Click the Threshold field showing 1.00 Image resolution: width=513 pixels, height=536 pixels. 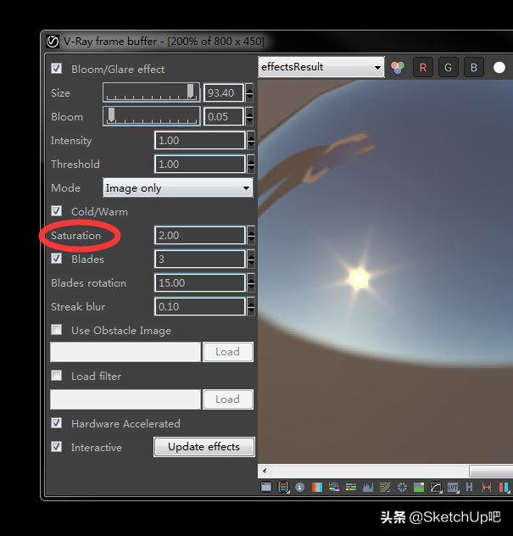200,164
